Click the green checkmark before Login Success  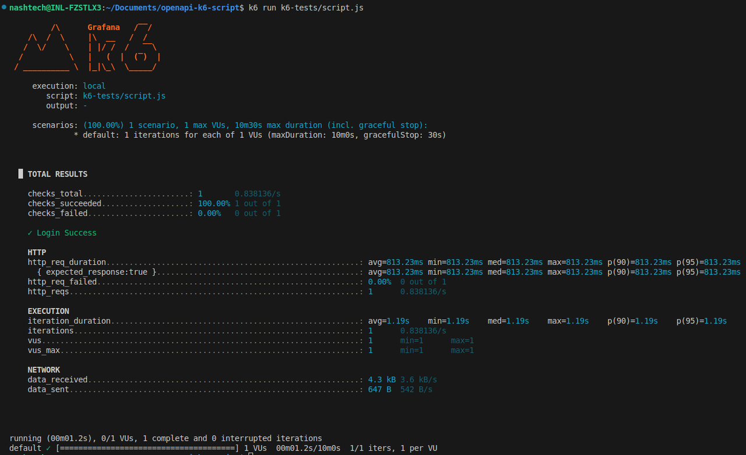pyautogui.click(x=29, y=232)
